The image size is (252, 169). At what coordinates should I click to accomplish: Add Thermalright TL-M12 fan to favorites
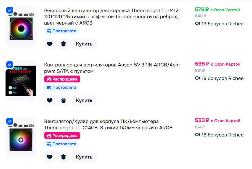tap(50, 44)
